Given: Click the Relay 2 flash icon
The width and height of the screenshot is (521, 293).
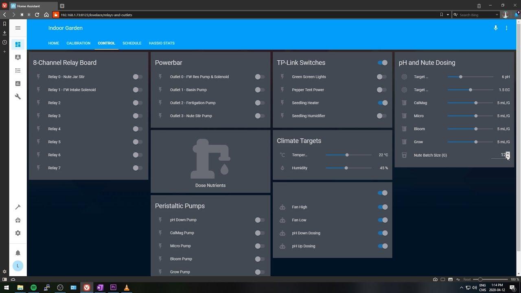Looking at the screenshot, I should tap(38, 103).
